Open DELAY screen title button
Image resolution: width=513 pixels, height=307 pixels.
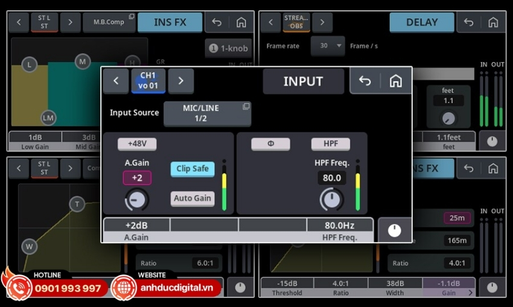point(422,22)
